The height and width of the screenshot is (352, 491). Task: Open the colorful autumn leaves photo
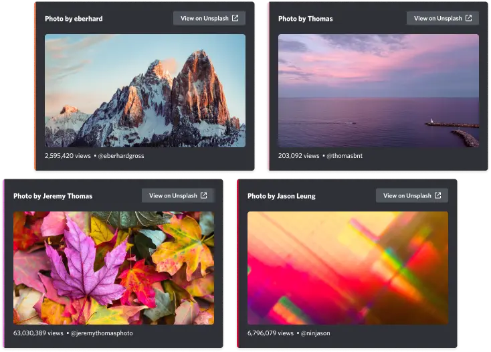pos(113,268)
